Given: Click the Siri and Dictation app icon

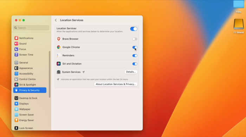Looking at the screenshot, I should click(59, 64).
